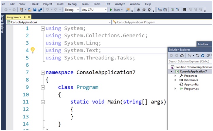Open the Build menu
Viewport: 213px width, 131px height.
click(x=60, y=4)
